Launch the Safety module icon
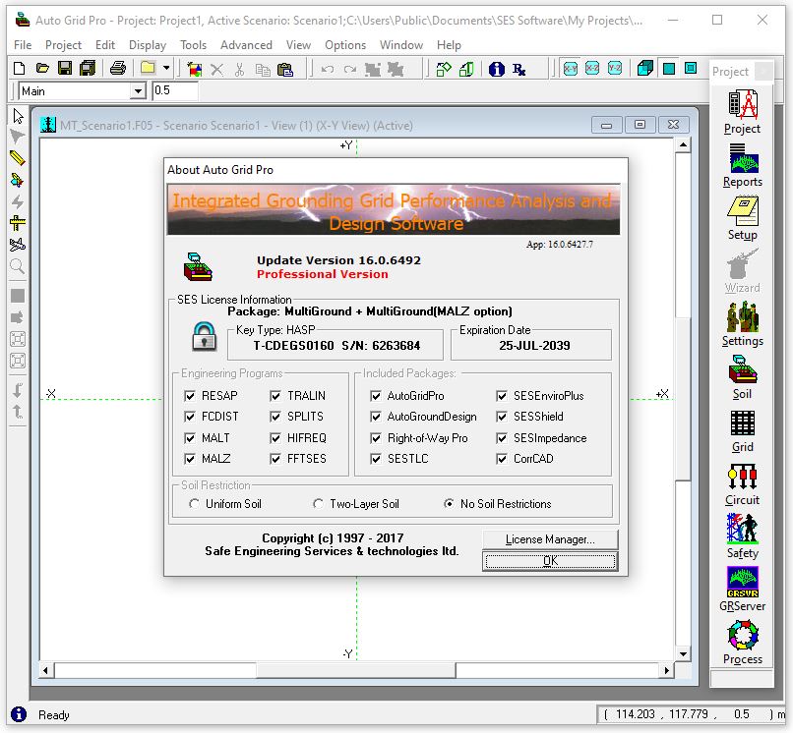The image size is (793, 733). [x=742, y=536]
